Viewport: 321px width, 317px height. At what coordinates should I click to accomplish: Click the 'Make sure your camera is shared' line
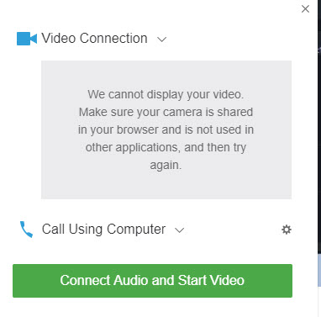point(166,112)
